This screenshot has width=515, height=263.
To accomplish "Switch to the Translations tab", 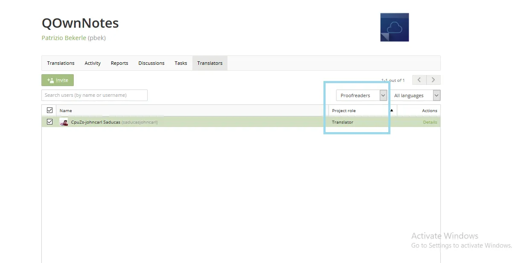I will click(61, 63).
